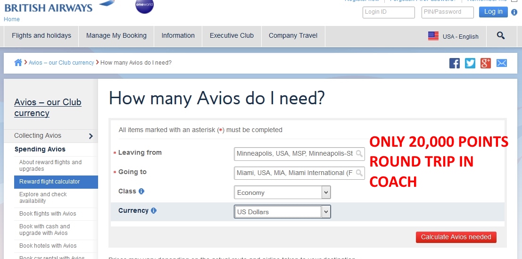Click the home icon in breadcrumb
Viewport: 522px width, 259px height.
point(18,62)
